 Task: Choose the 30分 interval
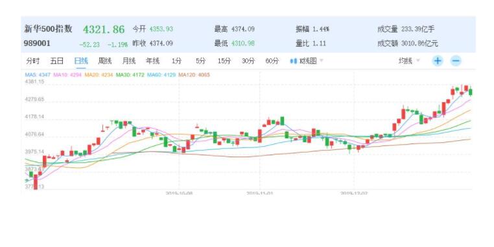tap(248, 61)
